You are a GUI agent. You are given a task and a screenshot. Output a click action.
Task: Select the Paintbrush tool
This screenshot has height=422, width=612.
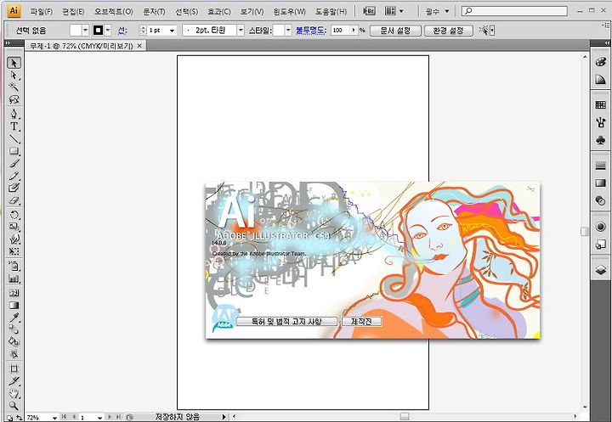[14, 163]
